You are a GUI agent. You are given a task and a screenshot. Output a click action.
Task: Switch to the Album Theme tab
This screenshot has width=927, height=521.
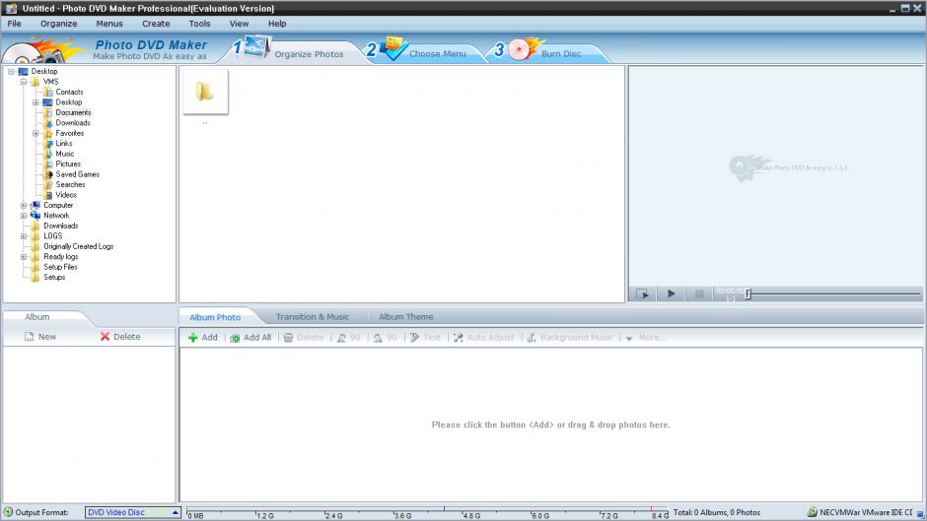pyautogui.click(x=405, y=317)
